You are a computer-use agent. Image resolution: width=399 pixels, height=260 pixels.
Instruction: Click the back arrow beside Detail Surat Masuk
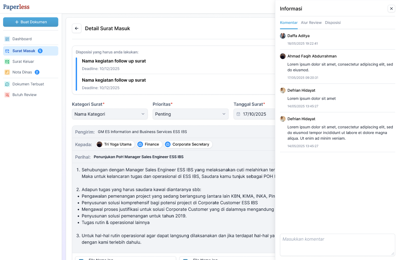point(77,28)
